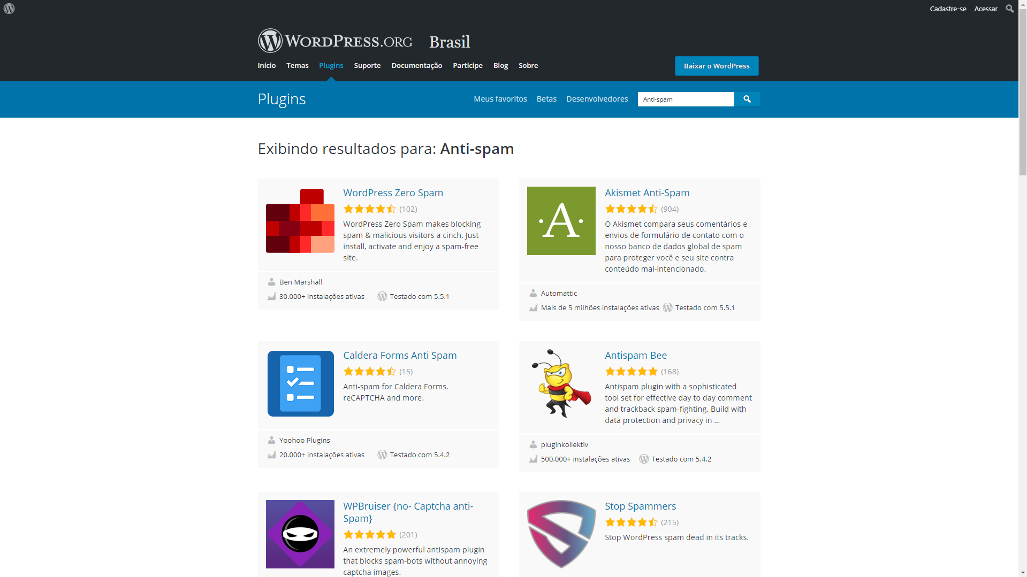The height and width of the screenshot is (577, 1027).
Task: Click the WordPress.org Brasil header logo
Action: [x=364, y=41]
